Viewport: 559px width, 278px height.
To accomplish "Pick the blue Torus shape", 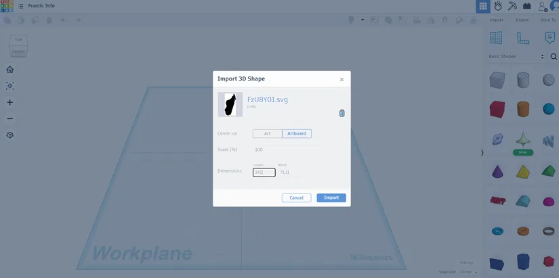I will click(497, 231).
